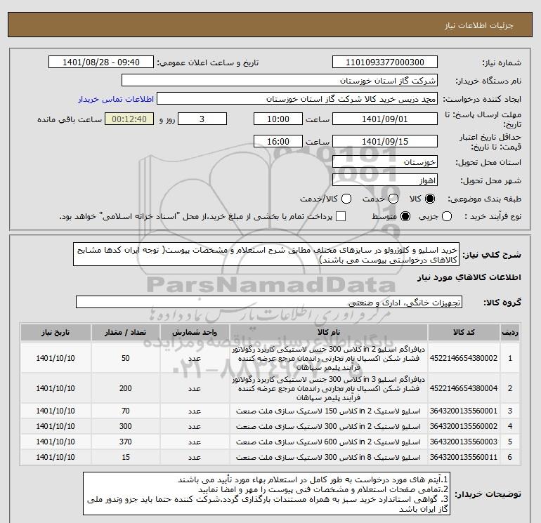This screenshot has width=541, height=523.
Task: Select the خدمت radio button
Action: 393,199
